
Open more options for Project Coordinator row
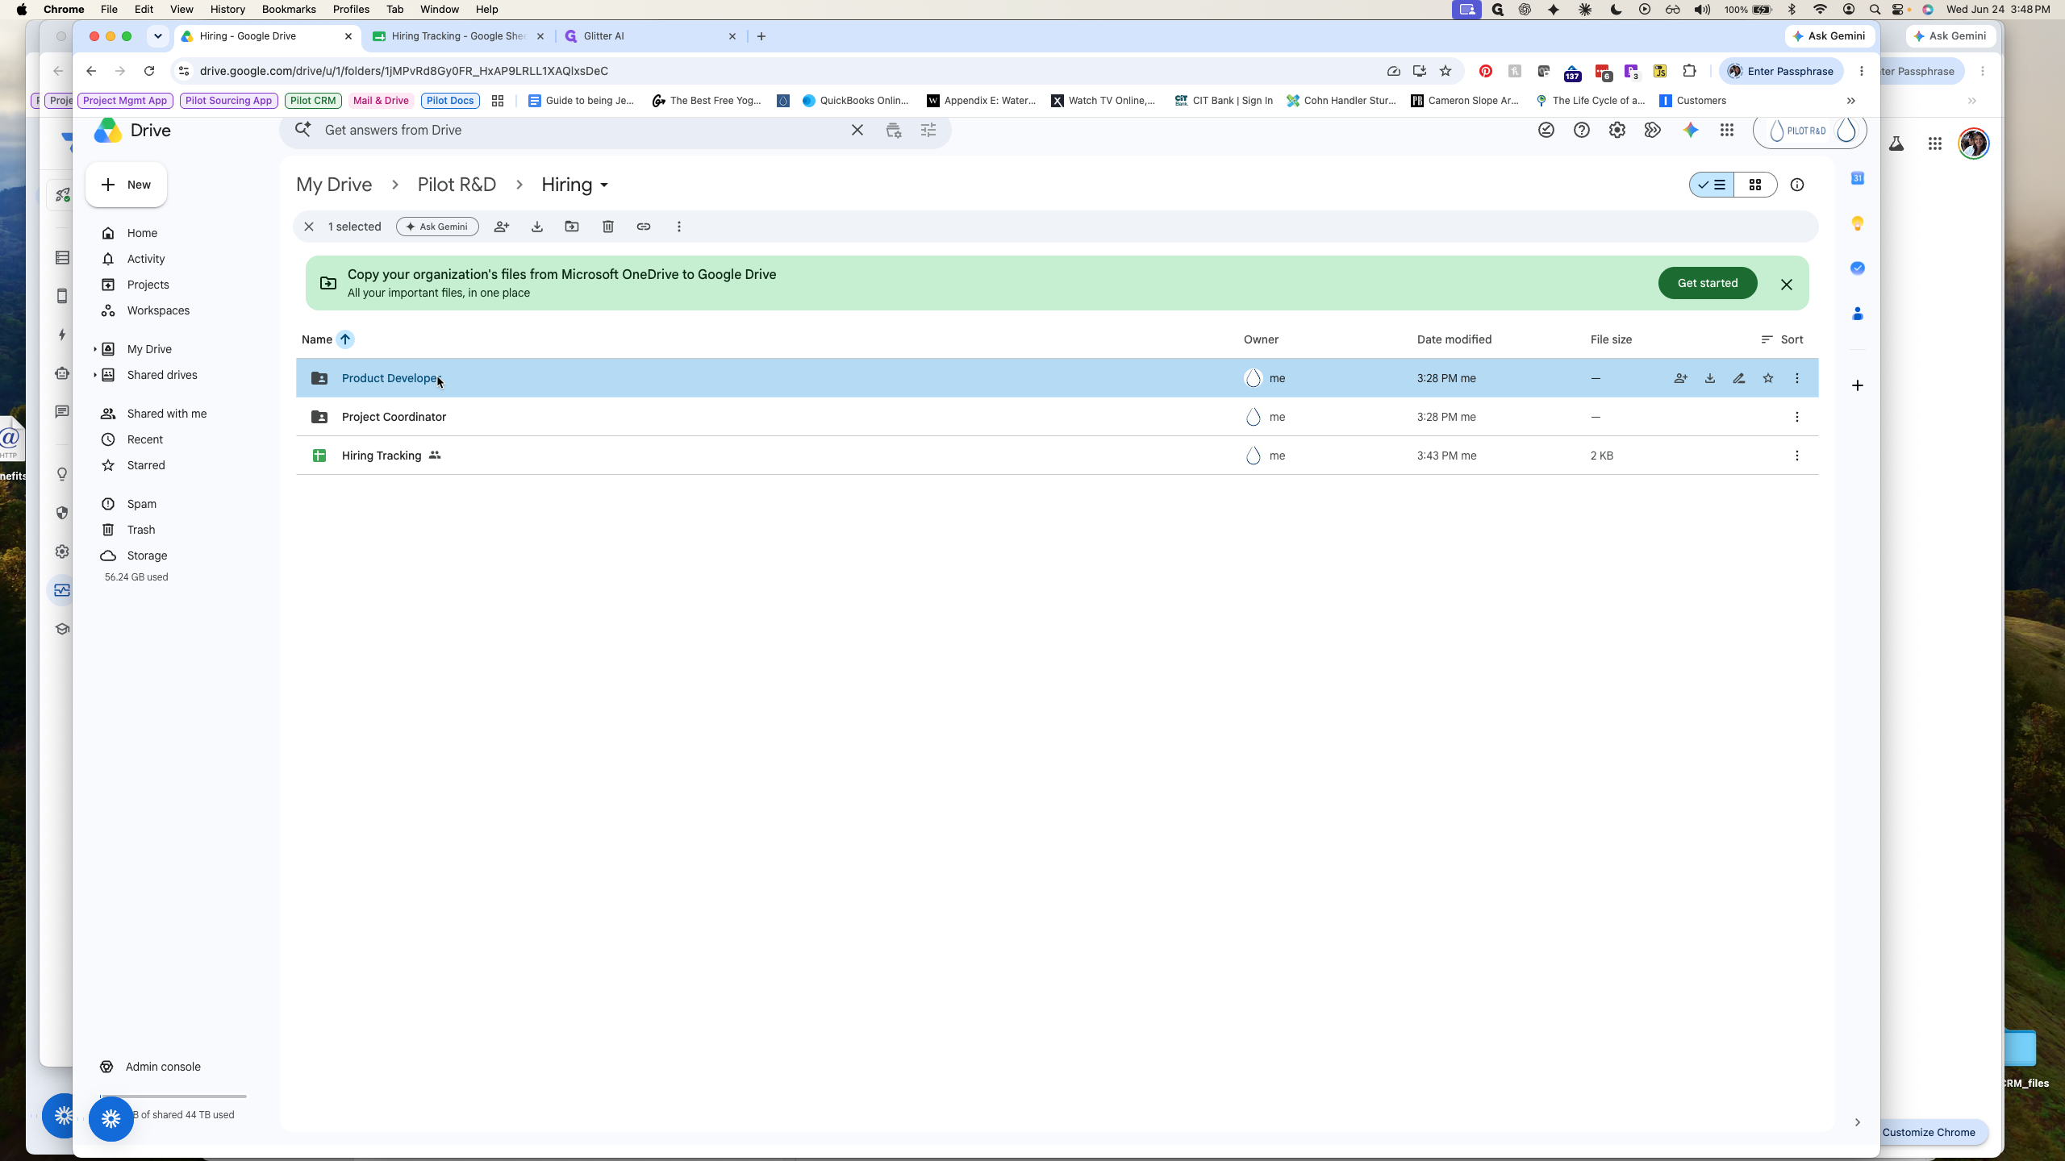click(1797, 417)
